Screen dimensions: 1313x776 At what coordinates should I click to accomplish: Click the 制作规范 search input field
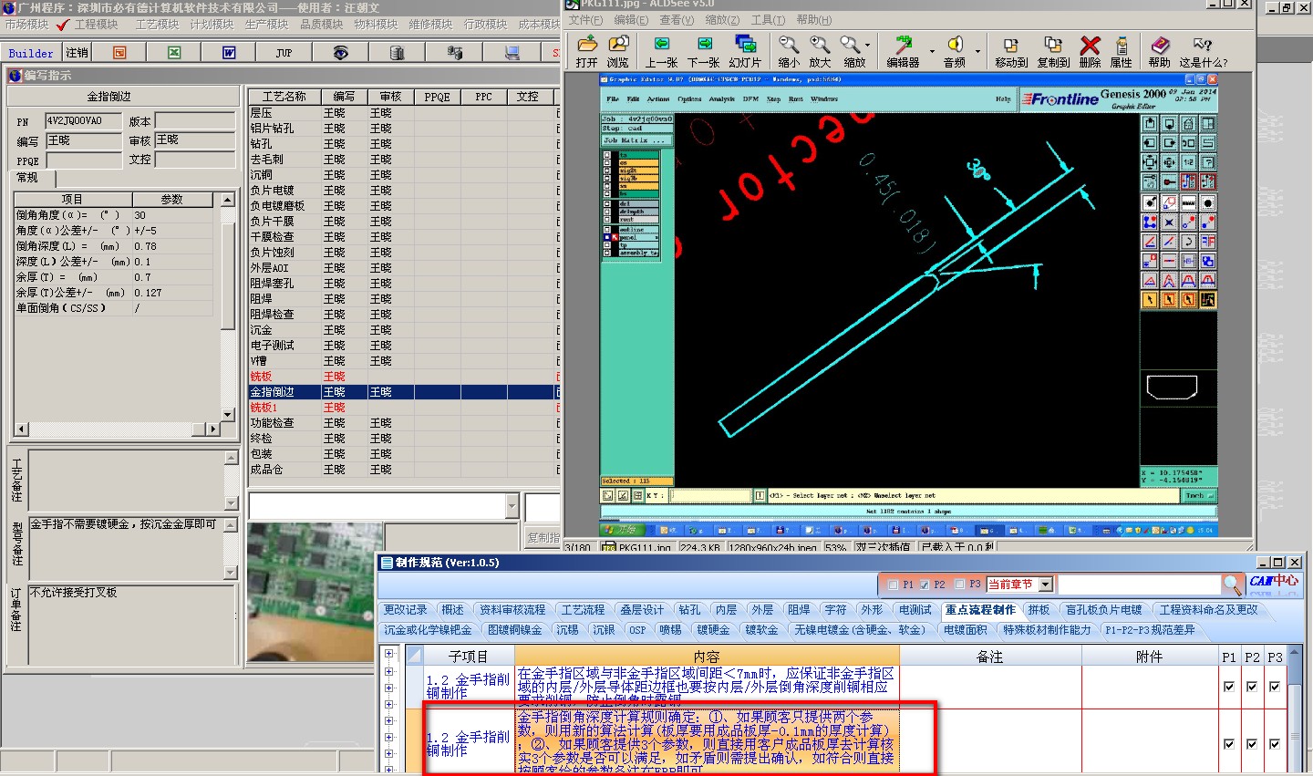(1138, 585)
